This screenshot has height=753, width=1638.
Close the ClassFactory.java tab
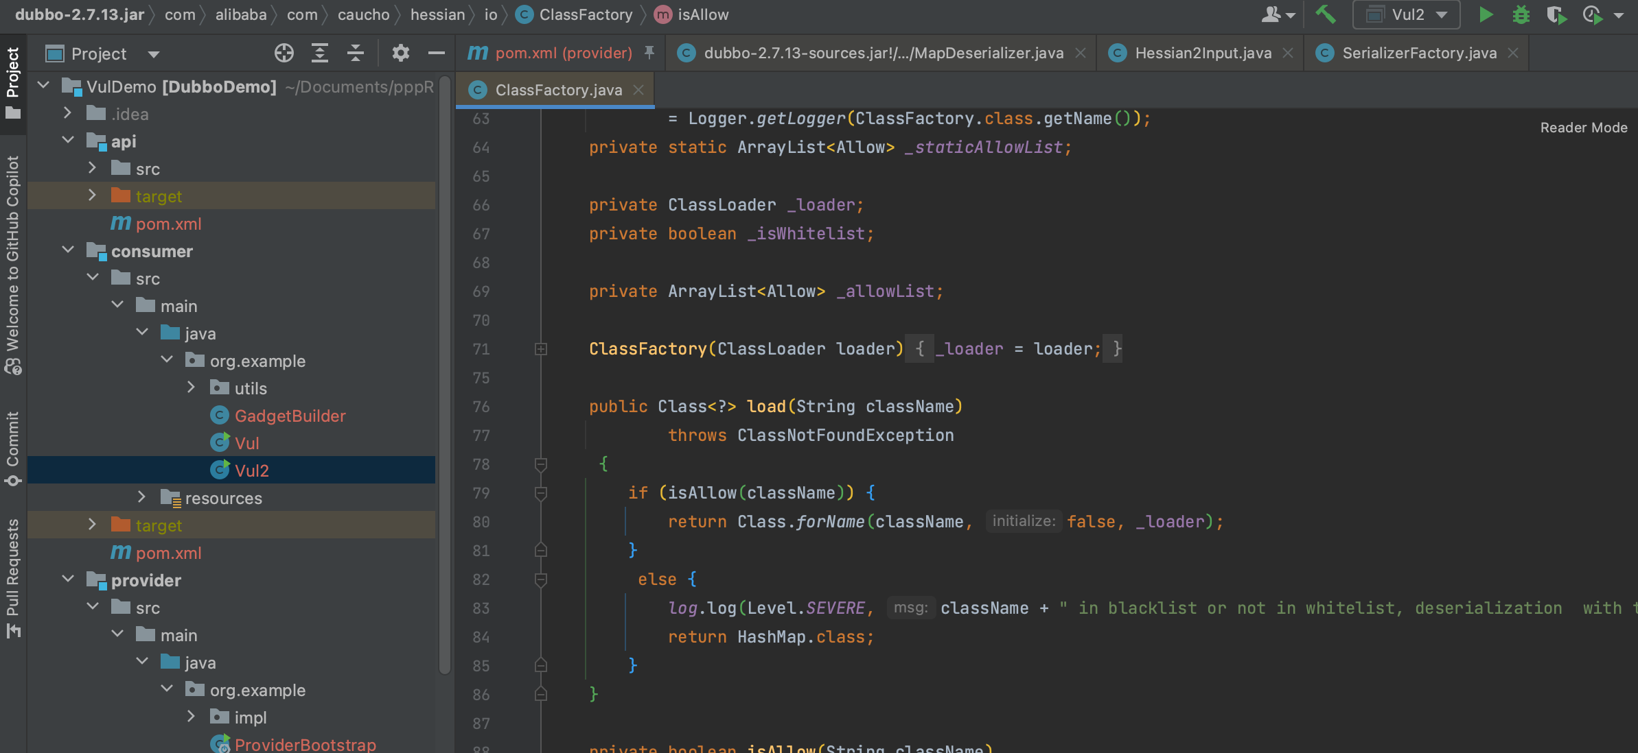(x=638, y=90)
